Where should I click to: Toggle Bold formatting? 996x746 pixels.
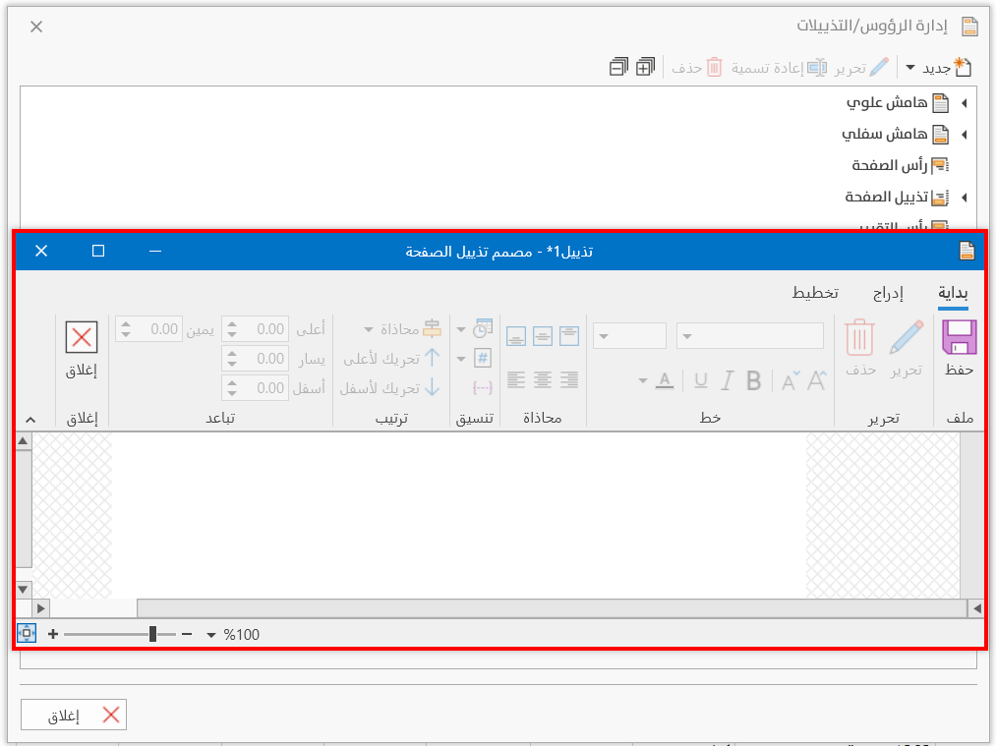click(x=754, y=380)
